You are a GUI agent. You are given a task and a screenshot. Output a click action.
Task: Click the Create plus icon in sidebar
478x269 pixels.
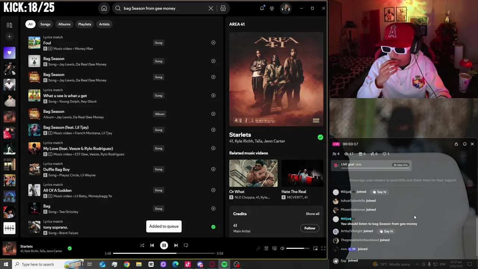point(9,37)
